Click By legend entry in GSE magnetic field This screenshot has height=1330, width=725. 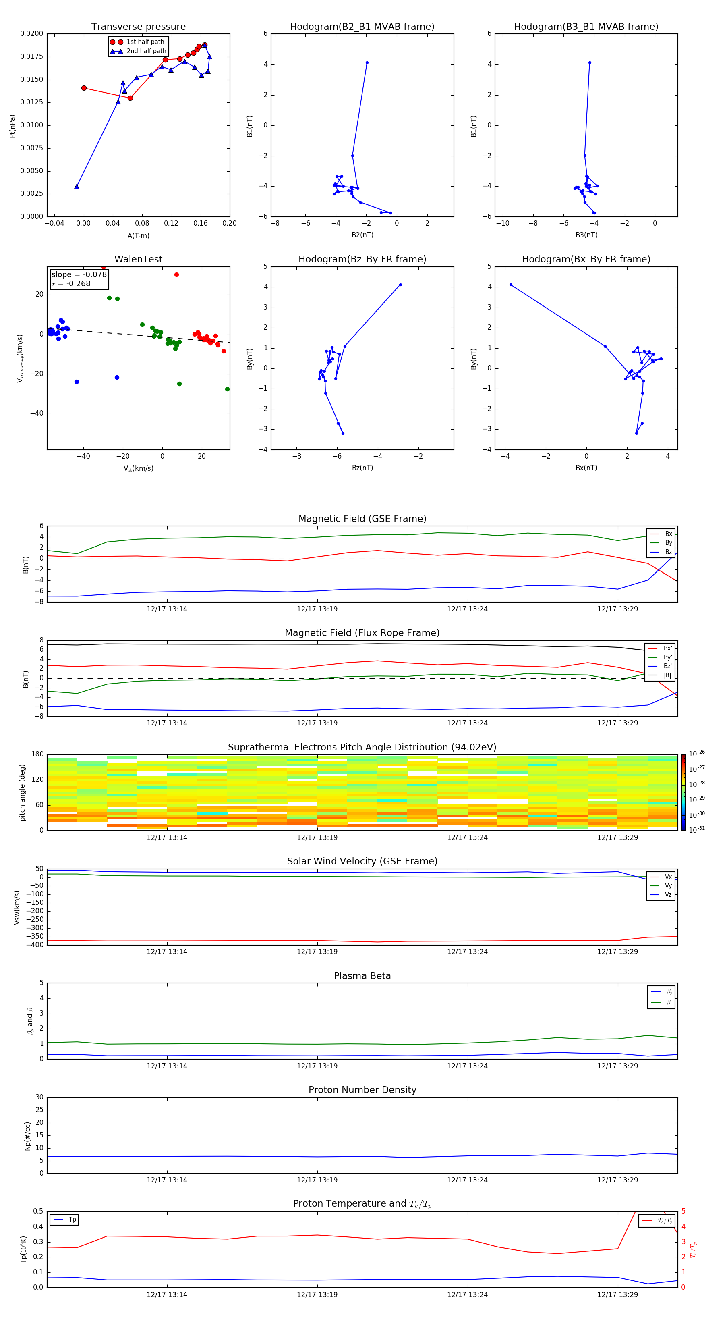coord(661,542)
